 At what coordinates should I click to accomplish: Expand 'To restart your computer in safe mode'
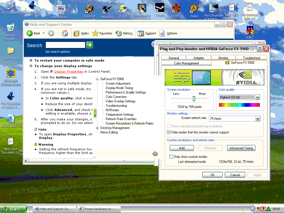pos(31,60)
